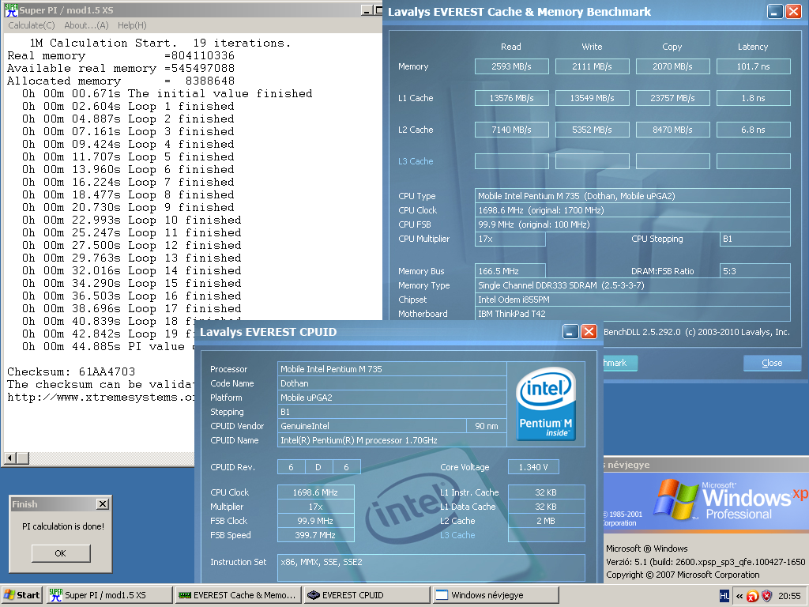Switch to Windows névjegye taskbar button
The width and height of the screenshot is (809, 607).
pyautogui.click(x=496, y=595)
